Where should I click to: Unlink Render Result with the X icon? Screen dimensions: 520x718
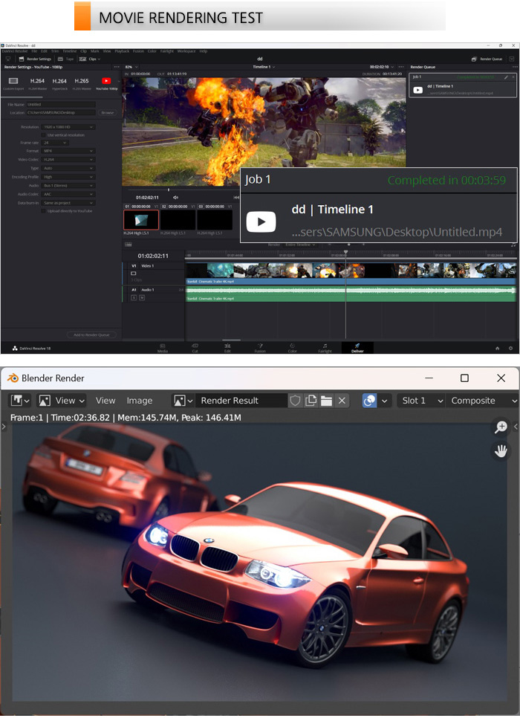[342, 401]
